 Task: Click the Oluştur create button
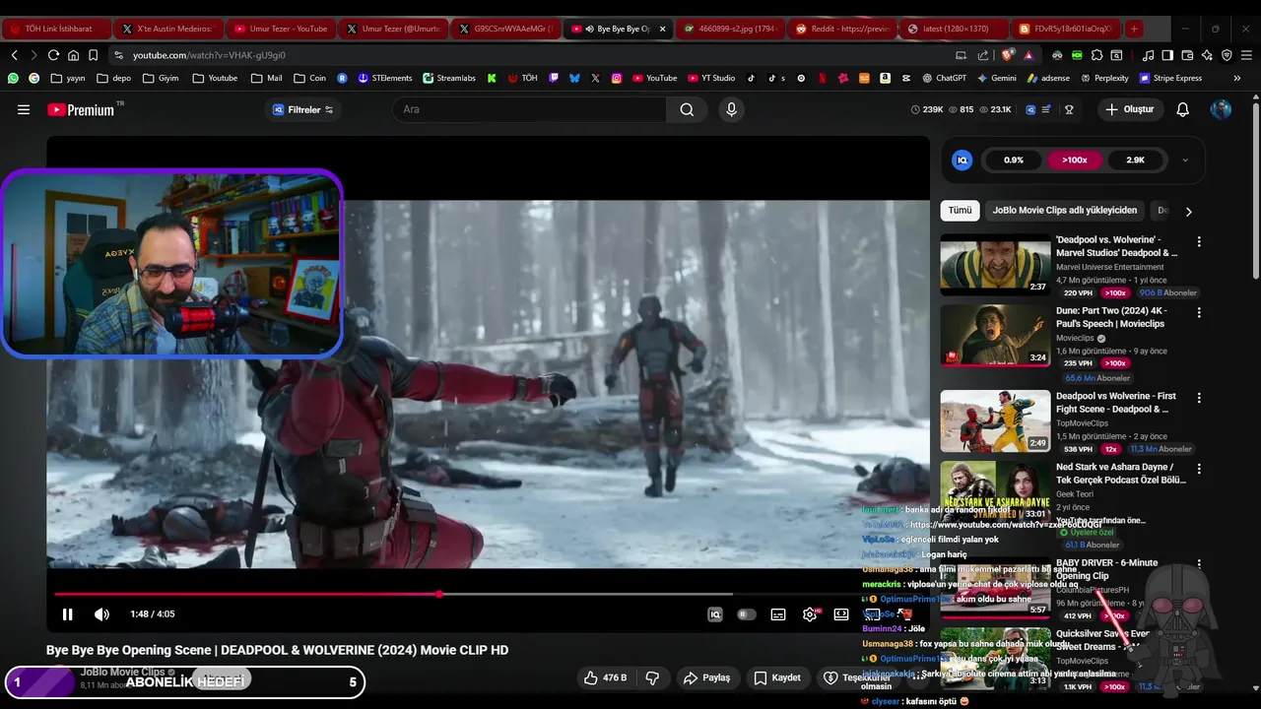pos(1129,109)
